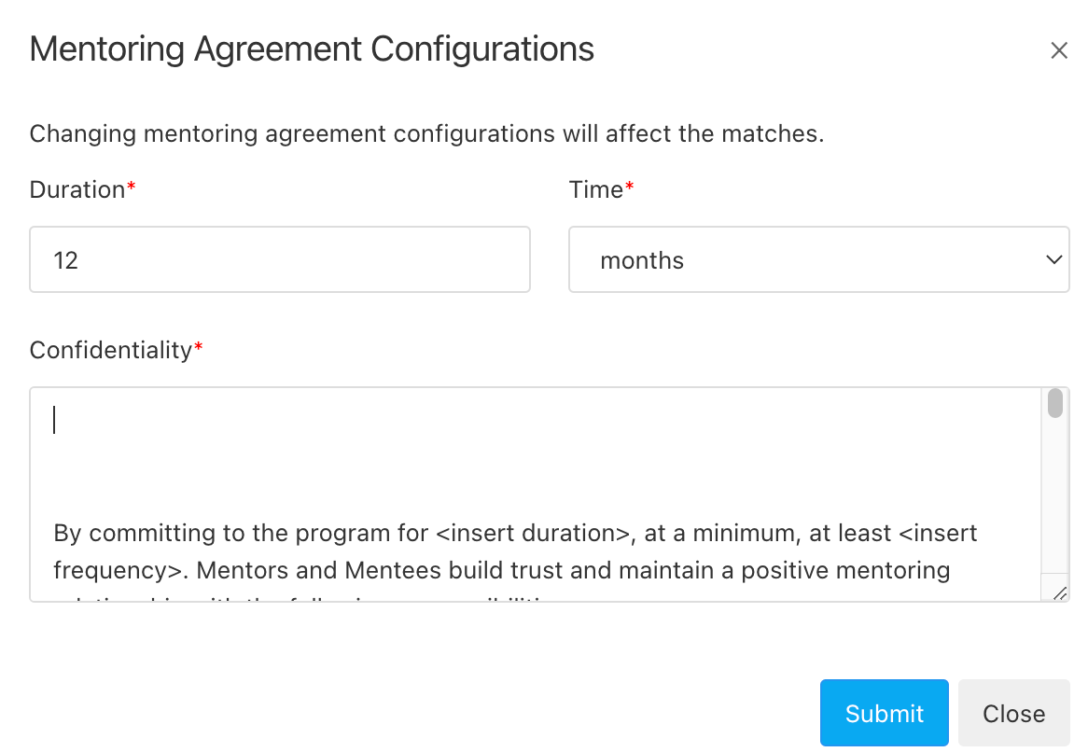The width and height of the screenshot is (1088, 752).
Task: Close the dialog with the Close button
Action: pyautogui.click(x=1013, y=713)
